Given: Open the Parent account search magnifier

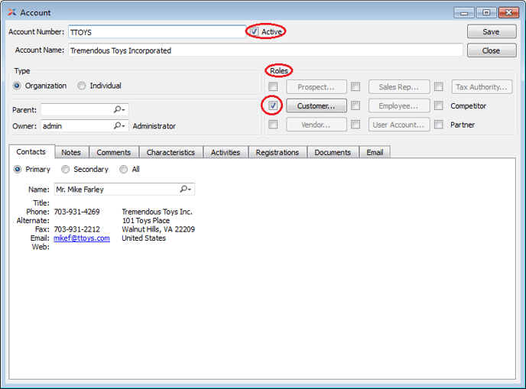Looking at the screenshot, I should (x=119, y=110).
